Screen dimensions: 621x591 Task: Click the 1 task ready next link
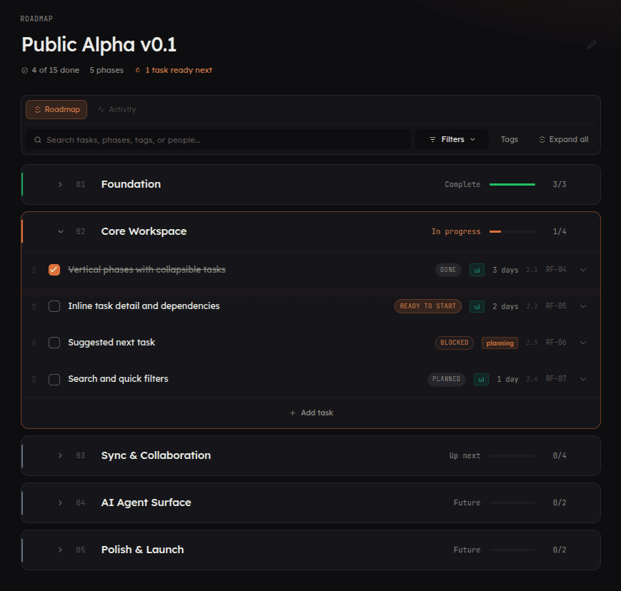pyautogui.click(x=179, y=70)
